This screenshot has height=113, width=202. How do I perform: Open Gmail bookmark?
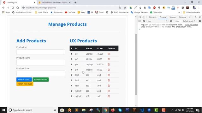point(99,12)
